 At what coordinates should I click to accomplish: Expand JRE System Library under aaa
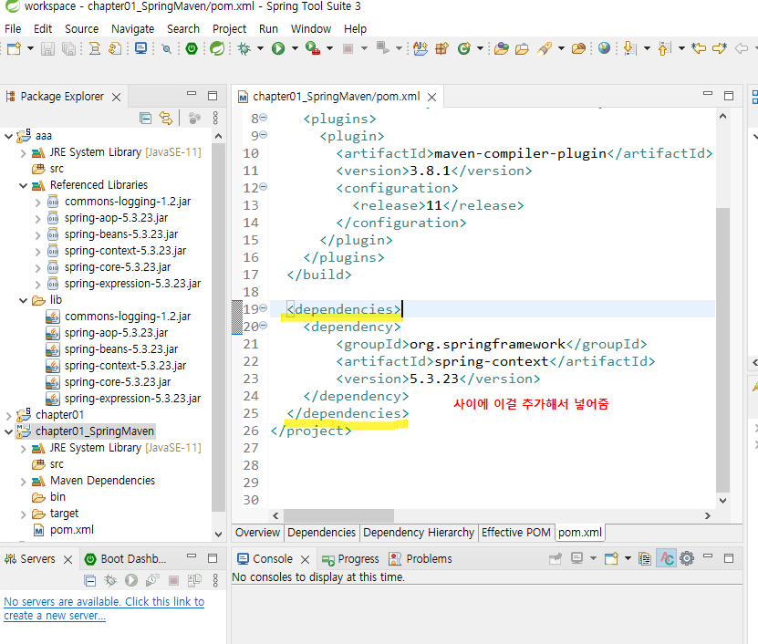23,153
